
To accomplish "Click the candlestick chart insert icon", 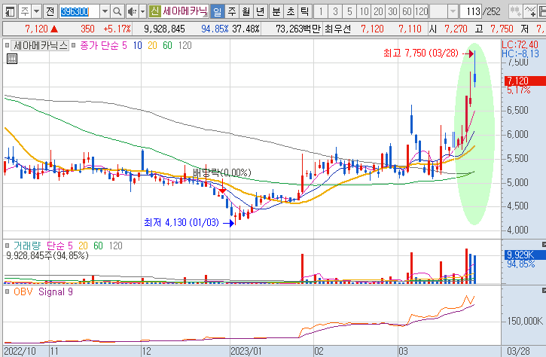I will pos(515,12).
